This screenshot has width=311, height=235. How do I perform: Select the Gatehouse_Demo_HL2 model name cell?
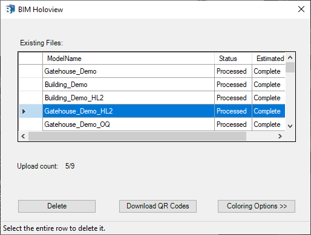click(128, 111)
